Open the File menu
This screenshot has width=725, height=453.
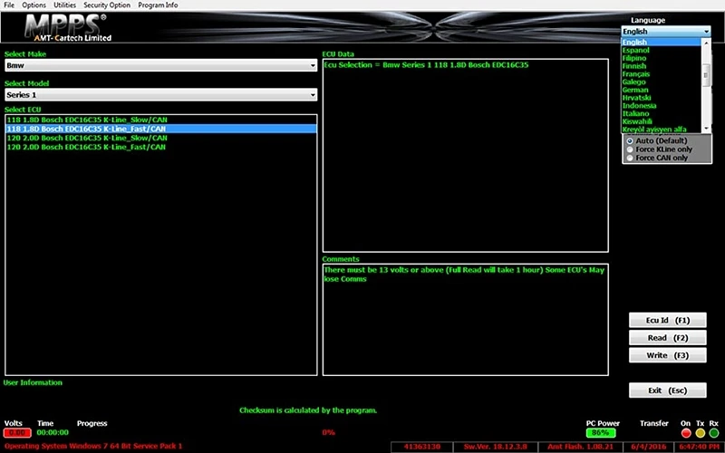[x=9, y=5]
